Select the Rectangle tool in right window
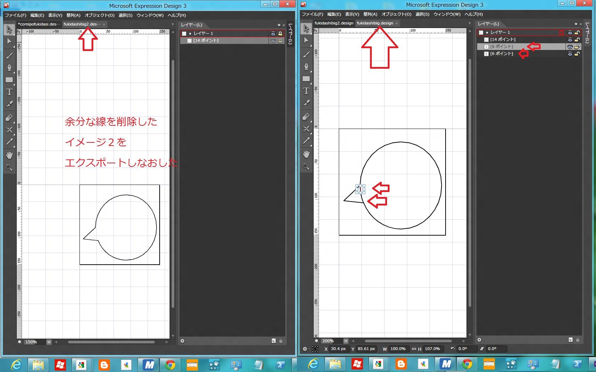596x372 pixels. (x=306, y=79)
